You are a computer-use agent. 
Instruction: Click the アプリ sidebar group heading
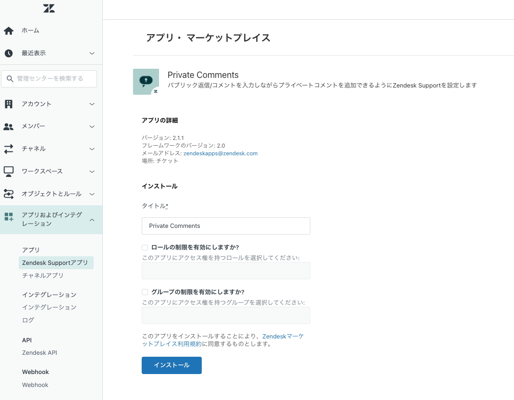coord(31,250)
